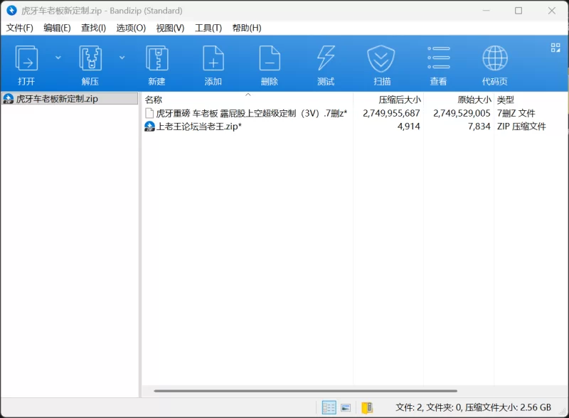Screen dimensions: 569x418
Task: Click the 2,749,529,005 original size cell
Action: (x=462, y=113)
